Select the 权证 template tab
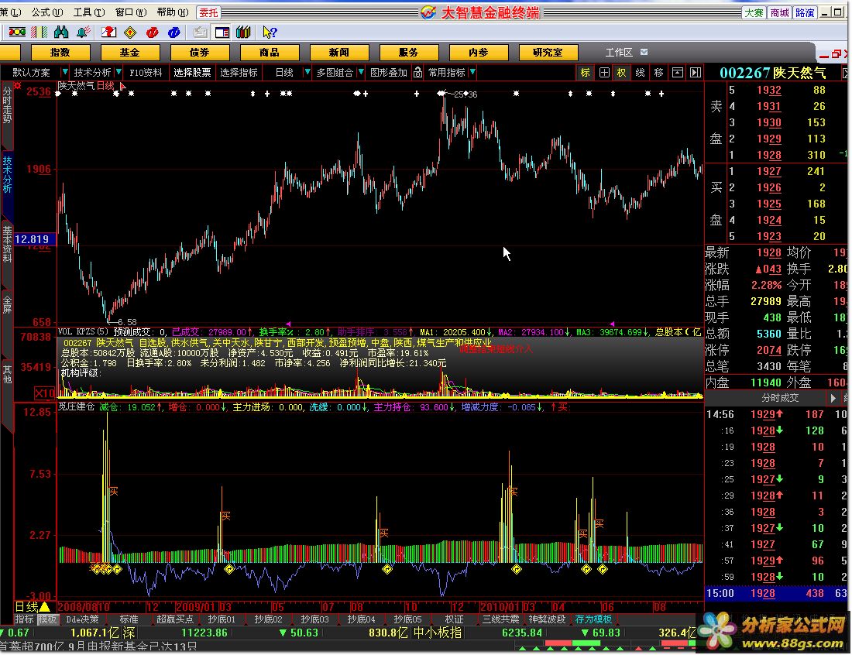852x655 pixels. 454,619
